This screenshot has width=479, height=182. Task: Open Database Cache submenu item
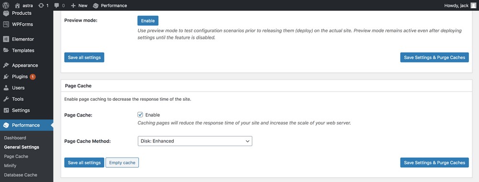click(x=21, y=175)
